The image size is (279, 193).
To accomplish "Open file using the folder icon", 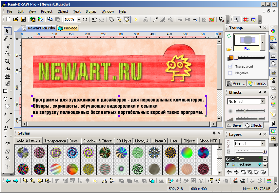I will (15, 20).
